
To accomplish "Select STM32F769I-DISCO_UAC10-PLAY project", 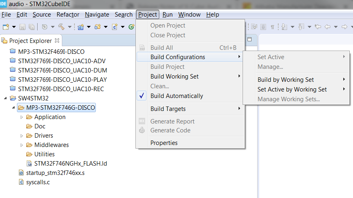I will click(x=62, y=79).
